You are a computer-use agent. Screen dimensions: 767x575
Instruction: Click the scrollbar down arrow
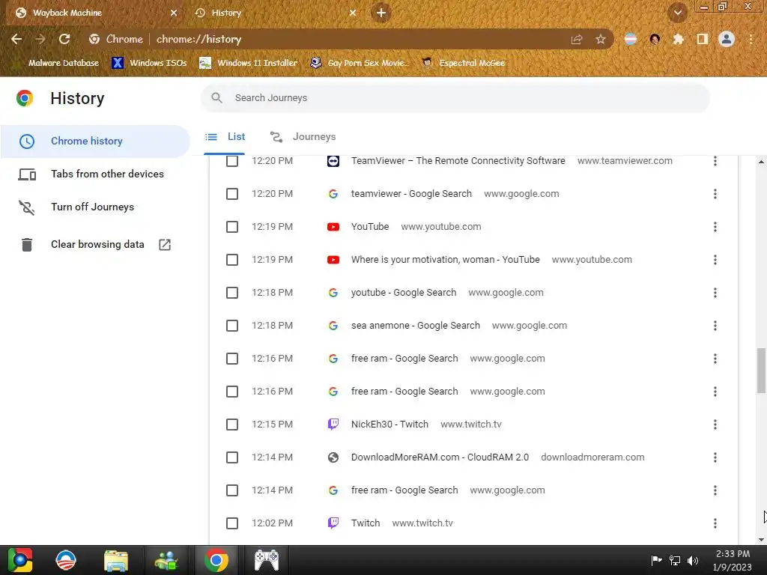[x=761, y=540]
